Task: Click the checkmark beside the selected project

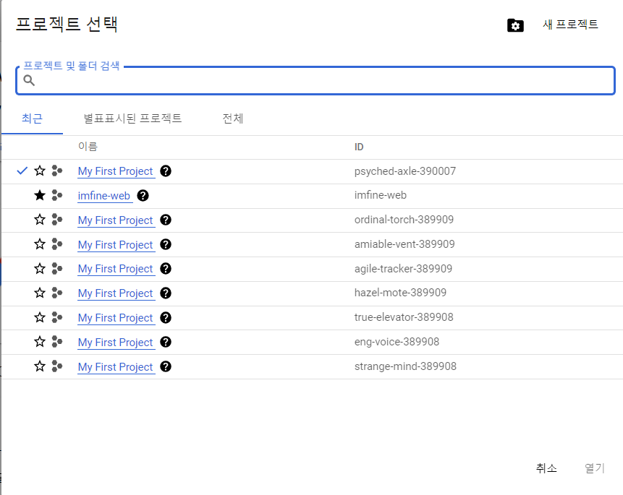Action: coord(22,171)
